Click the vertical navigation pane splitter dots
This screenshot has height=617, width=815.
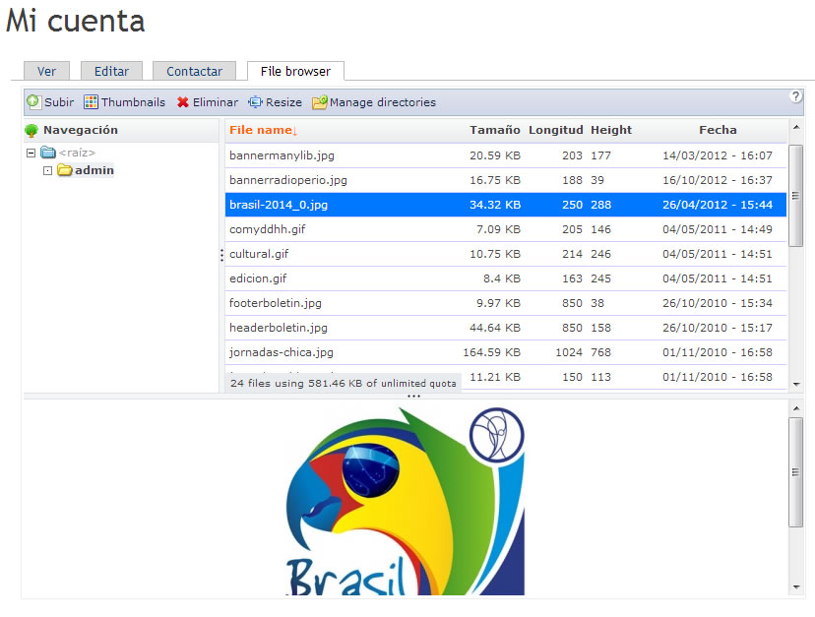pyautogui.click(x=221, y=255)
